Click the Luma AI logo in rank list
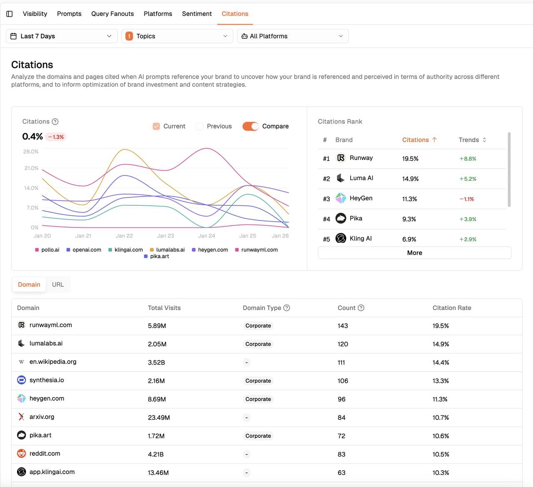The width and height of the screenshot is (533, 487). (x=341, y=178)
